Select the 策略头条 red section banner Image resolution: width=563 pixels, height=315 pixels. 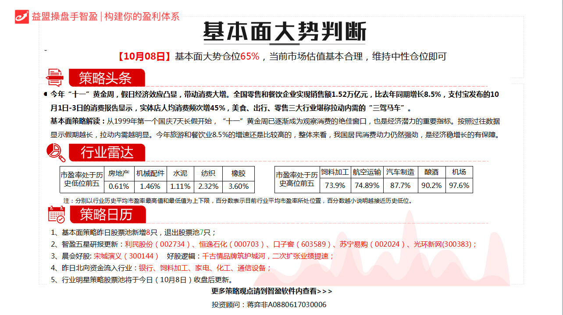pyautogui.click(x=106, y=78)
